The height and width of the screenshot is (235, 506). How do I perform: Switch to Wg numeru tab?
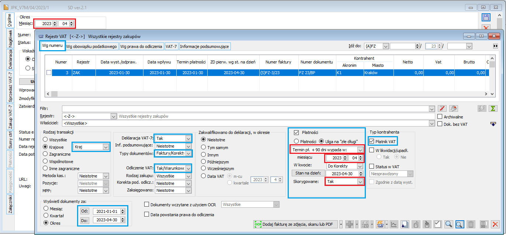[x=52, y=45]
